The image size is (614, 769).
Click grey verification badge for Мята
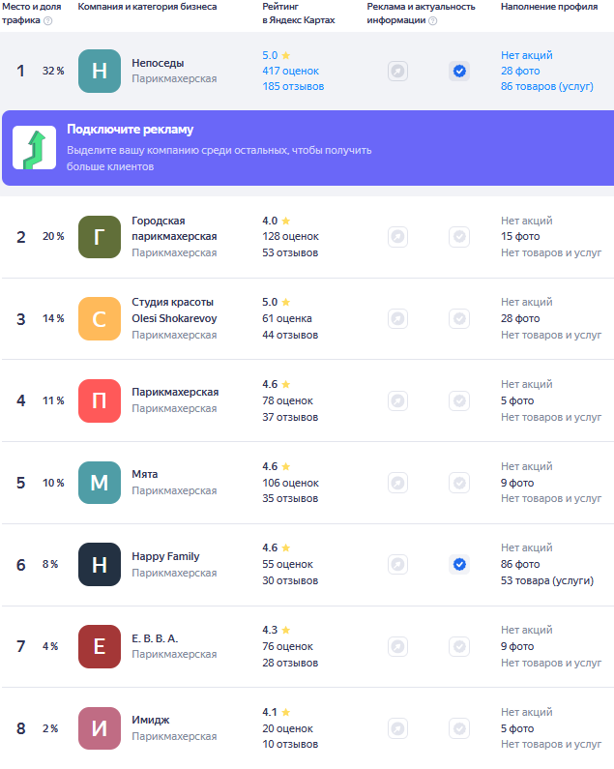[x=459, y=483]
